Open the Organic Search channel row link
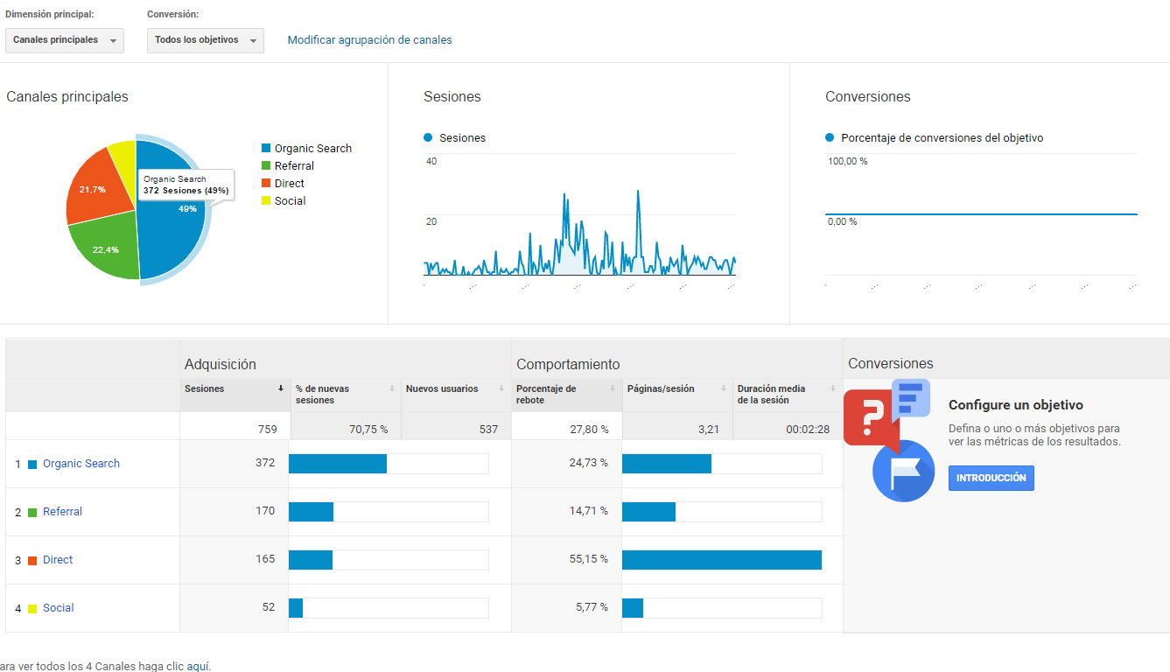1170x672 pixels. (81, 464)
